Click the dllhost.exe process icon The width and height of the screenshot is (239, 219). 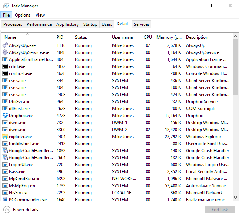click(5, 108)
